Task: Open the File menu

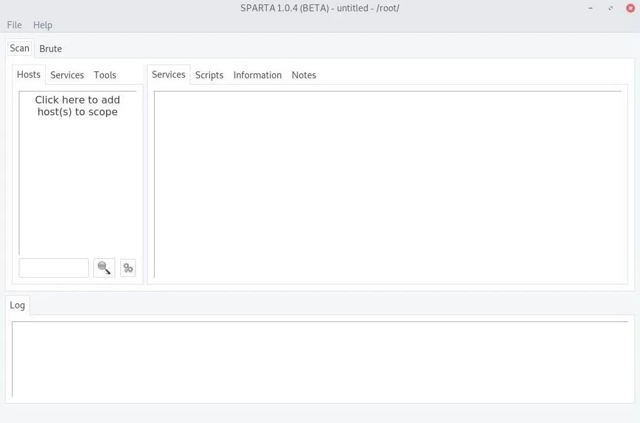Action: [14, 25]
